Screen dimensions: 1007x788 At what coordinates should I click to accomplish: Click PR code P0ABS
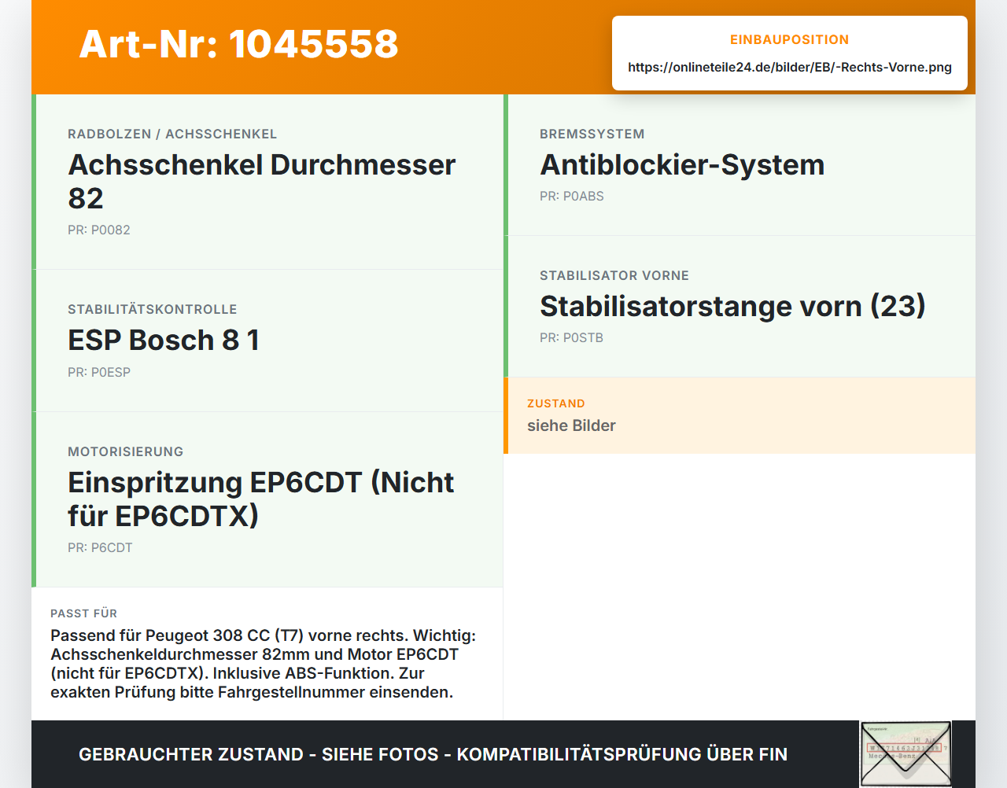point(572,197)
